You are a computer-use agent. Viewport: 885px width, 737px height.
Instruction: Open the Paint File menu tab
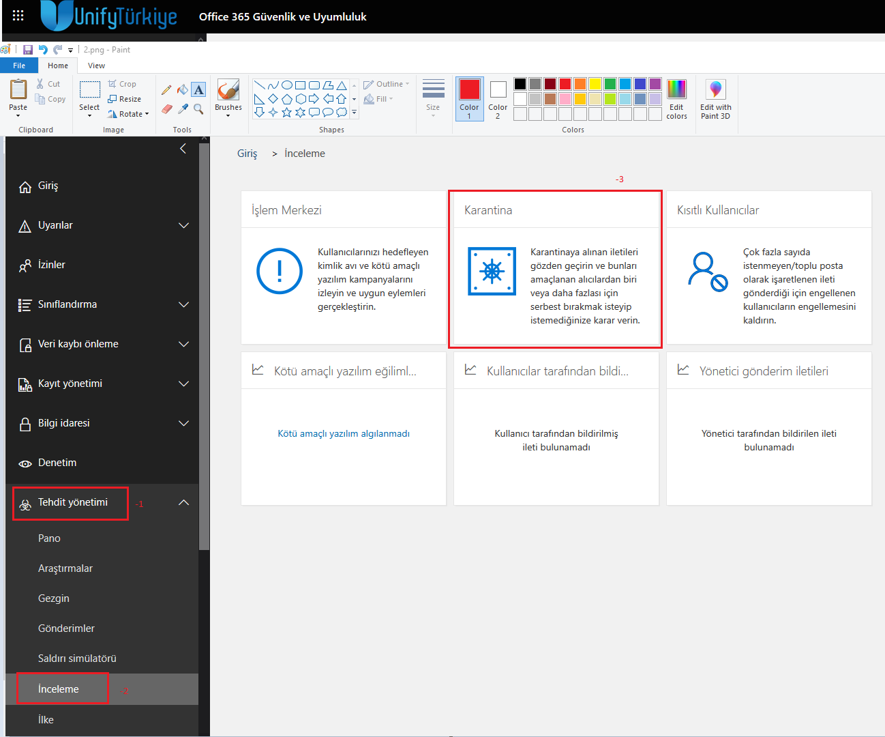(19, 66)
